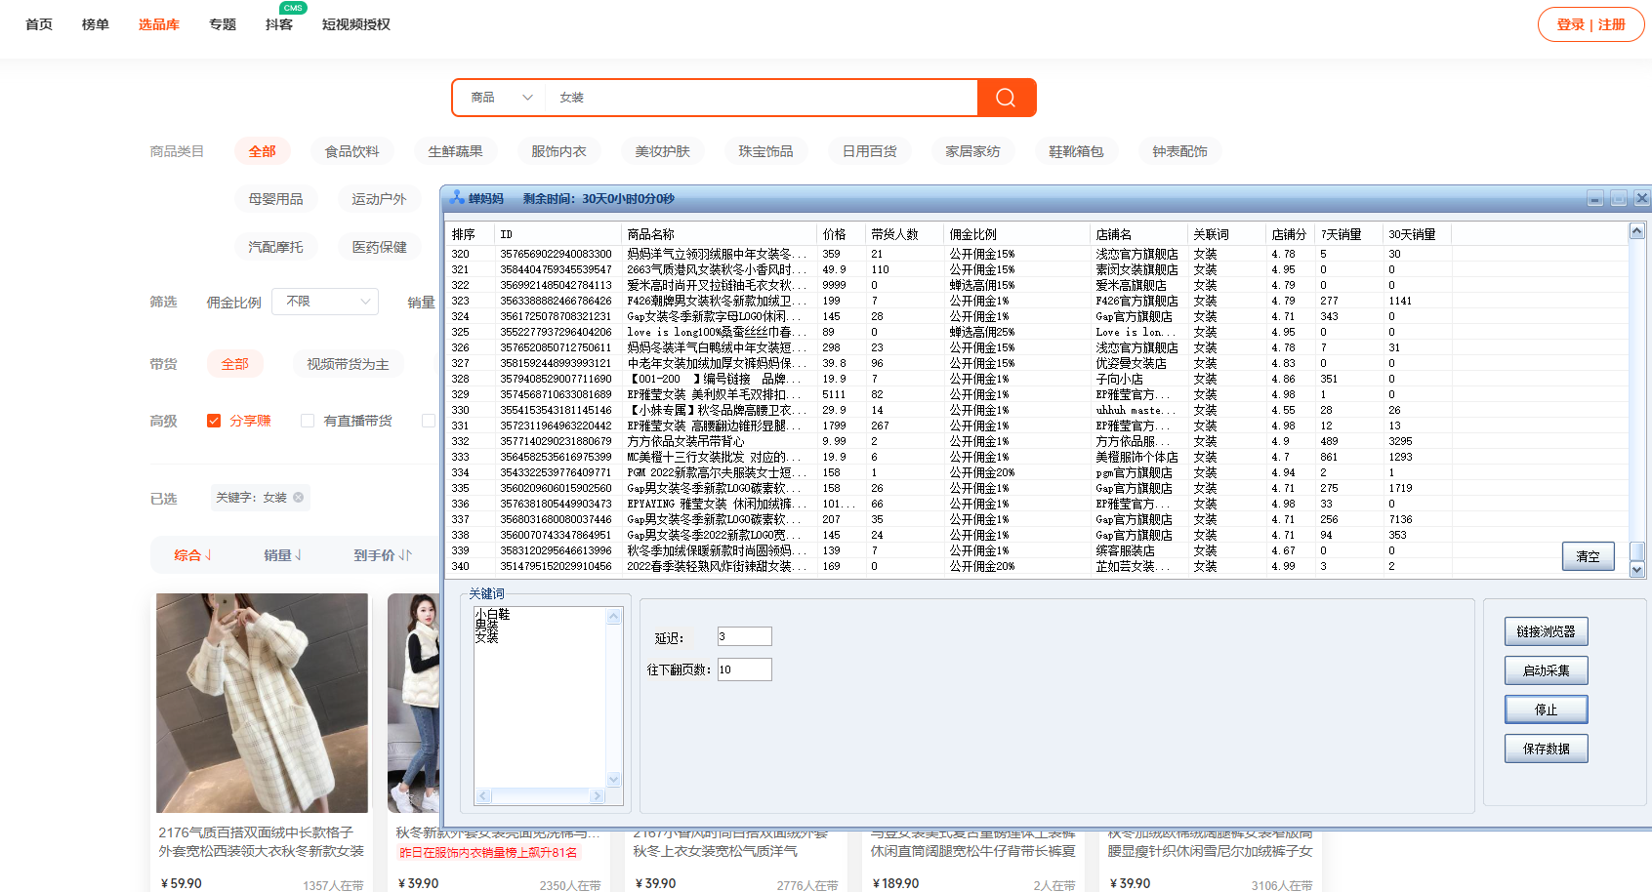Screen dimensions: 1652x892
Task: Uncheck the 分享赚 checkbox
Action: (x=214, y=421)
